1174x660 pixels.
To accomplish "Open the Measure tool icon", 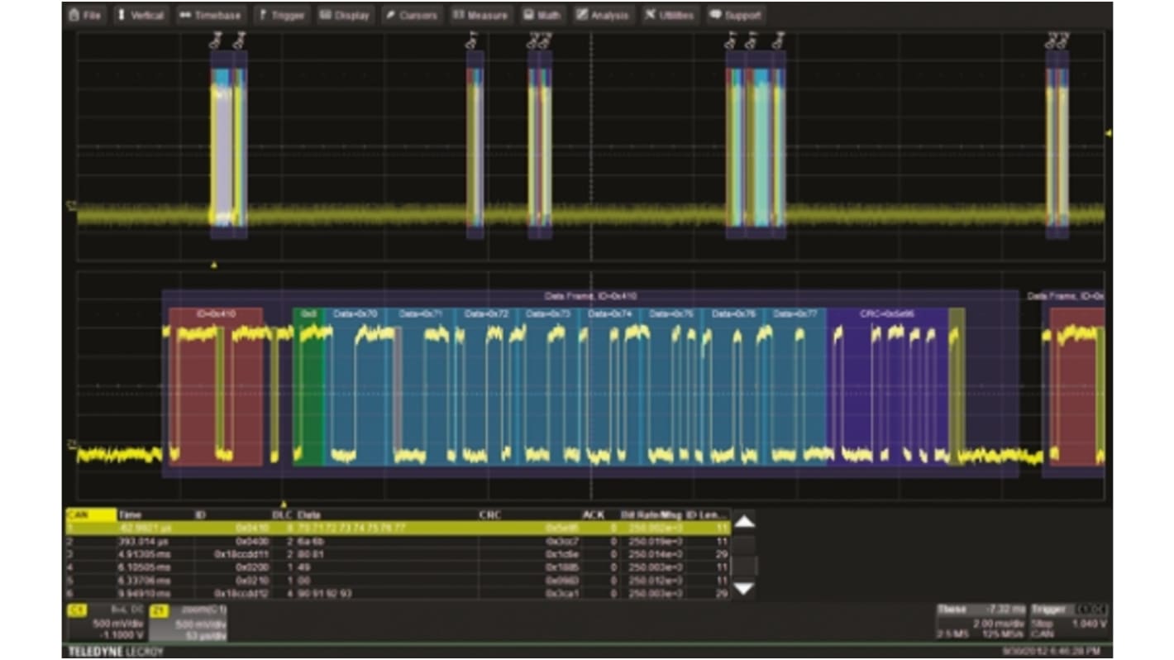I will (x=478, y=14).
